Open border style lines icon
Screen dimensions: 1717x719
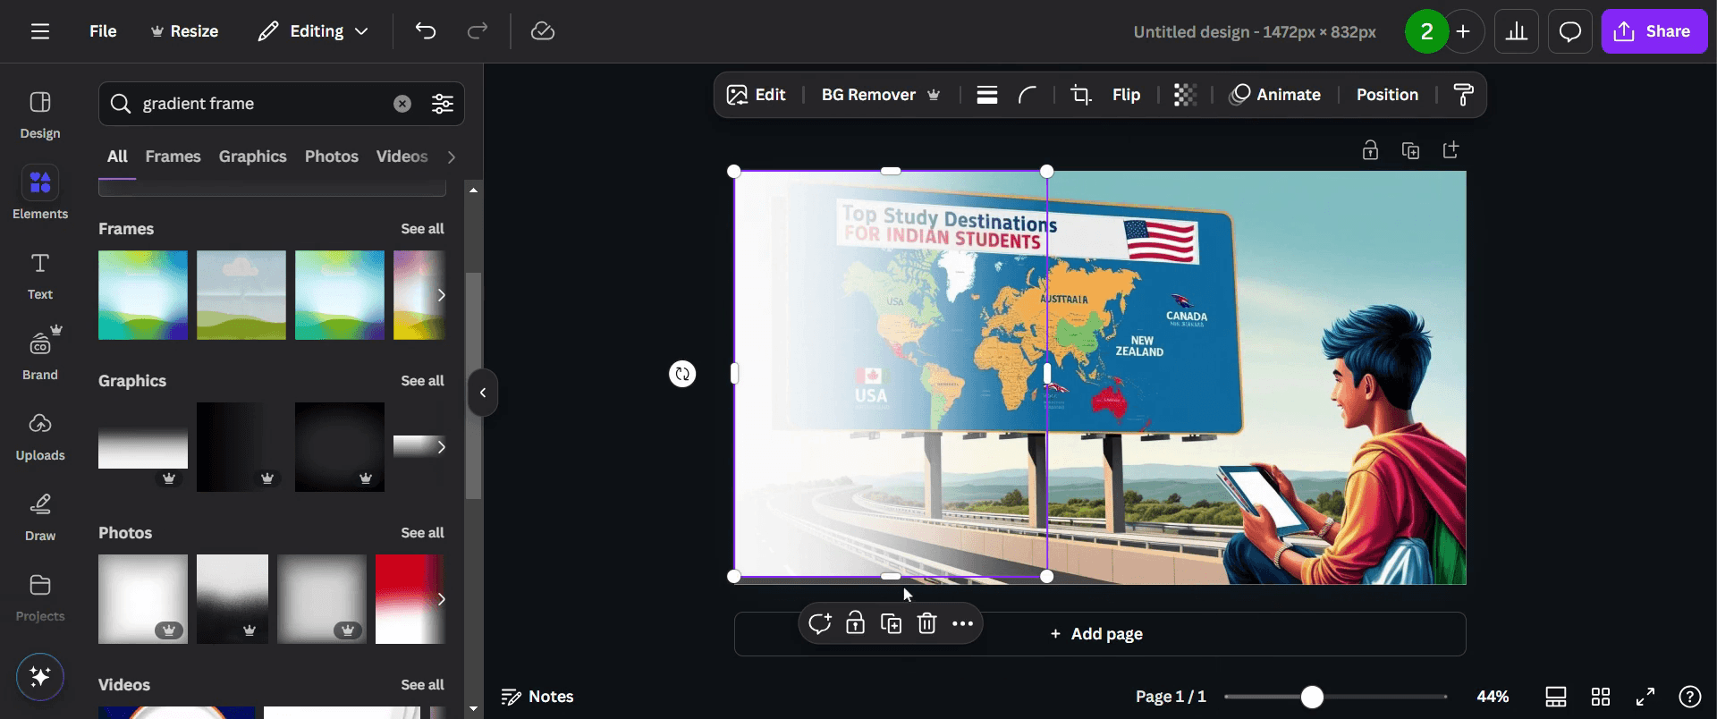[x=987, y=95]
